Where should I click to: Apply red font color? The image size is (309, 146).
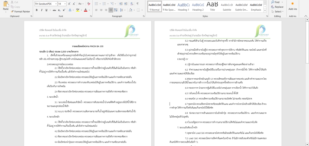click(85, 10)
